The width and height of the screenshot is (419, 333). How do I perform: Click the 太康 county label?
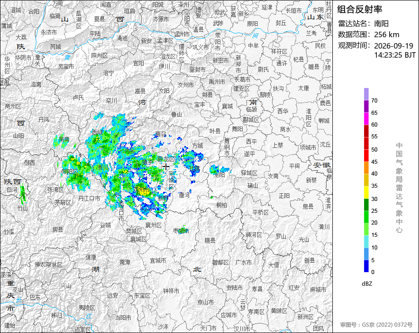303,88
